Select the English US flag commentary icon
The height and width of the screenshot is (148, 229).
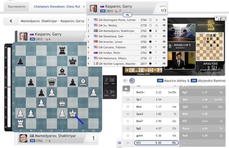tap(132, 81)
